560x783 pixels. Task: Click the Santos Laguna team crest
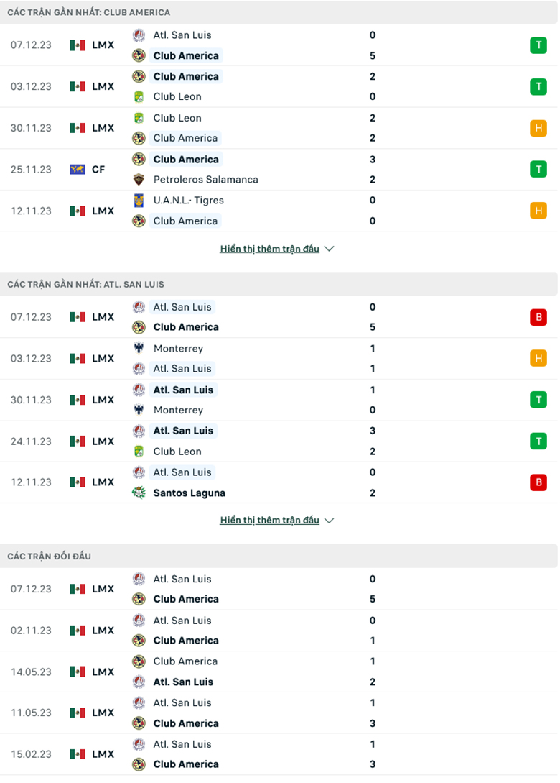(139, 493)
